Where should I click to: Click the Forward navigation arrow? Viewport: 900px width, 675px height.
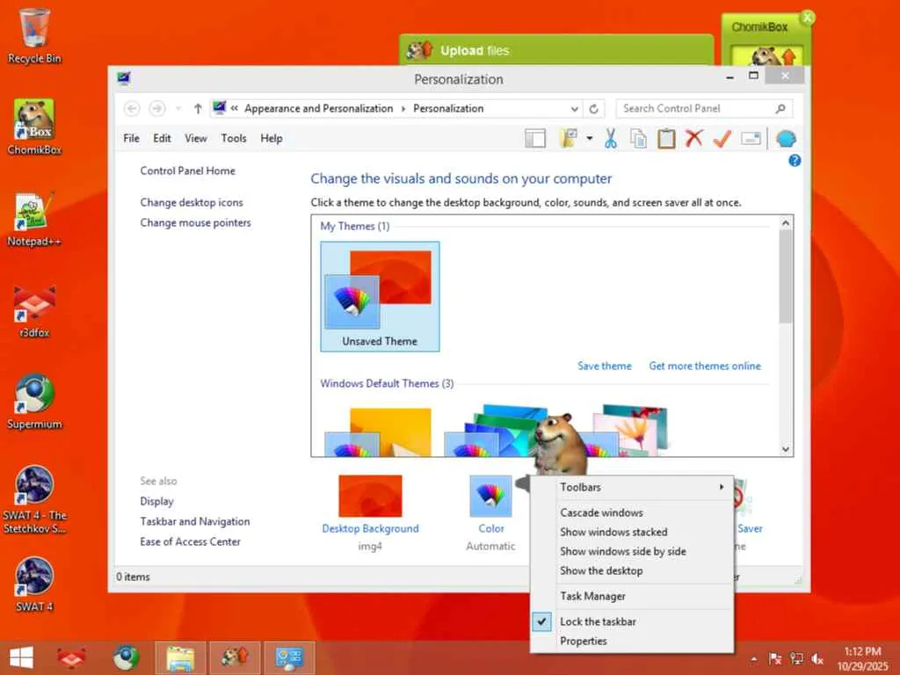point(157,108)
